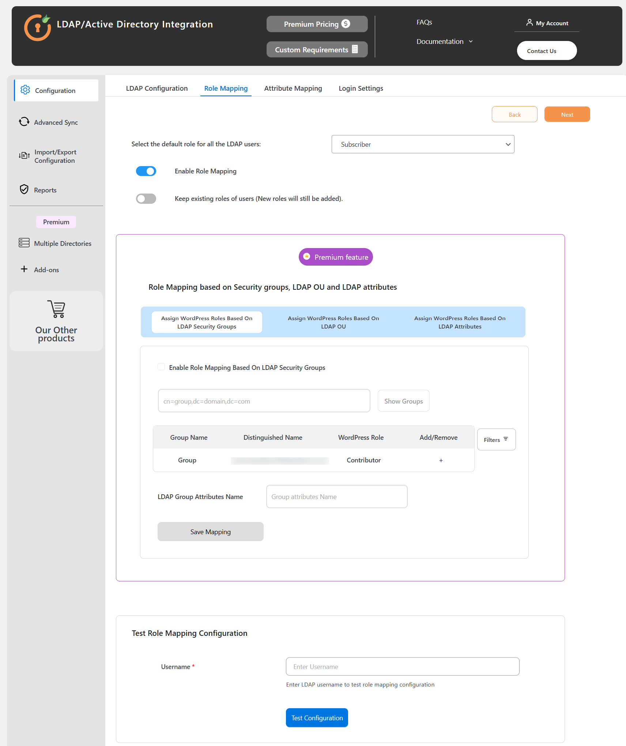Click the Add-ons plus icon
This screenshot has height=746, width=626.
click(x=24, y=269)
